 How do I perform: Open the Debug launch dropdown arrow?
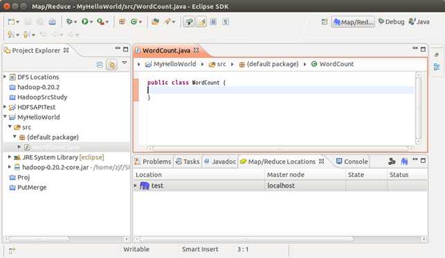click(75, 22)
